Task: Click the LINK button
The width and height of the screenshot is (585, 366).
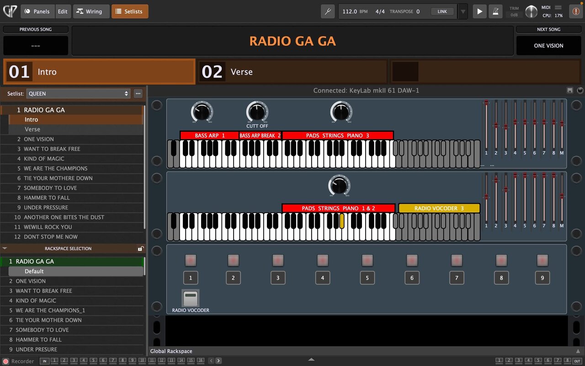Action: tap(442, 11)
